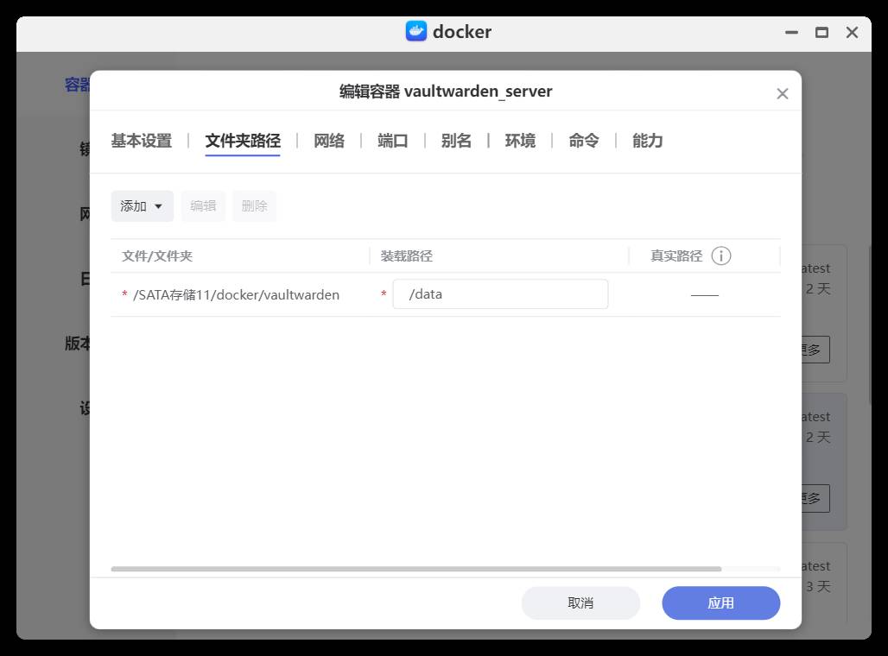Click the horizontal scrollbar in the dialog
The width and height of the screenshot is (888, 656).
(x=416, y=569)
